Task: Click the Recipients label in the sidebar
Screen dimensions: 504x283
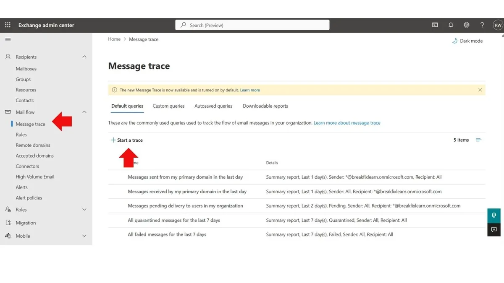Action: 26,57
